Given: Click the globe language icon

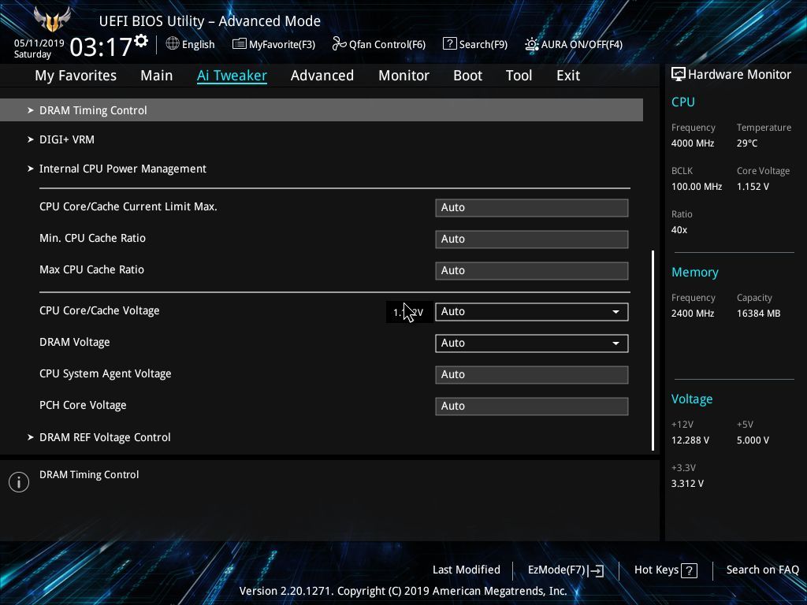Looking at the screenshot, I should (173, 44).
